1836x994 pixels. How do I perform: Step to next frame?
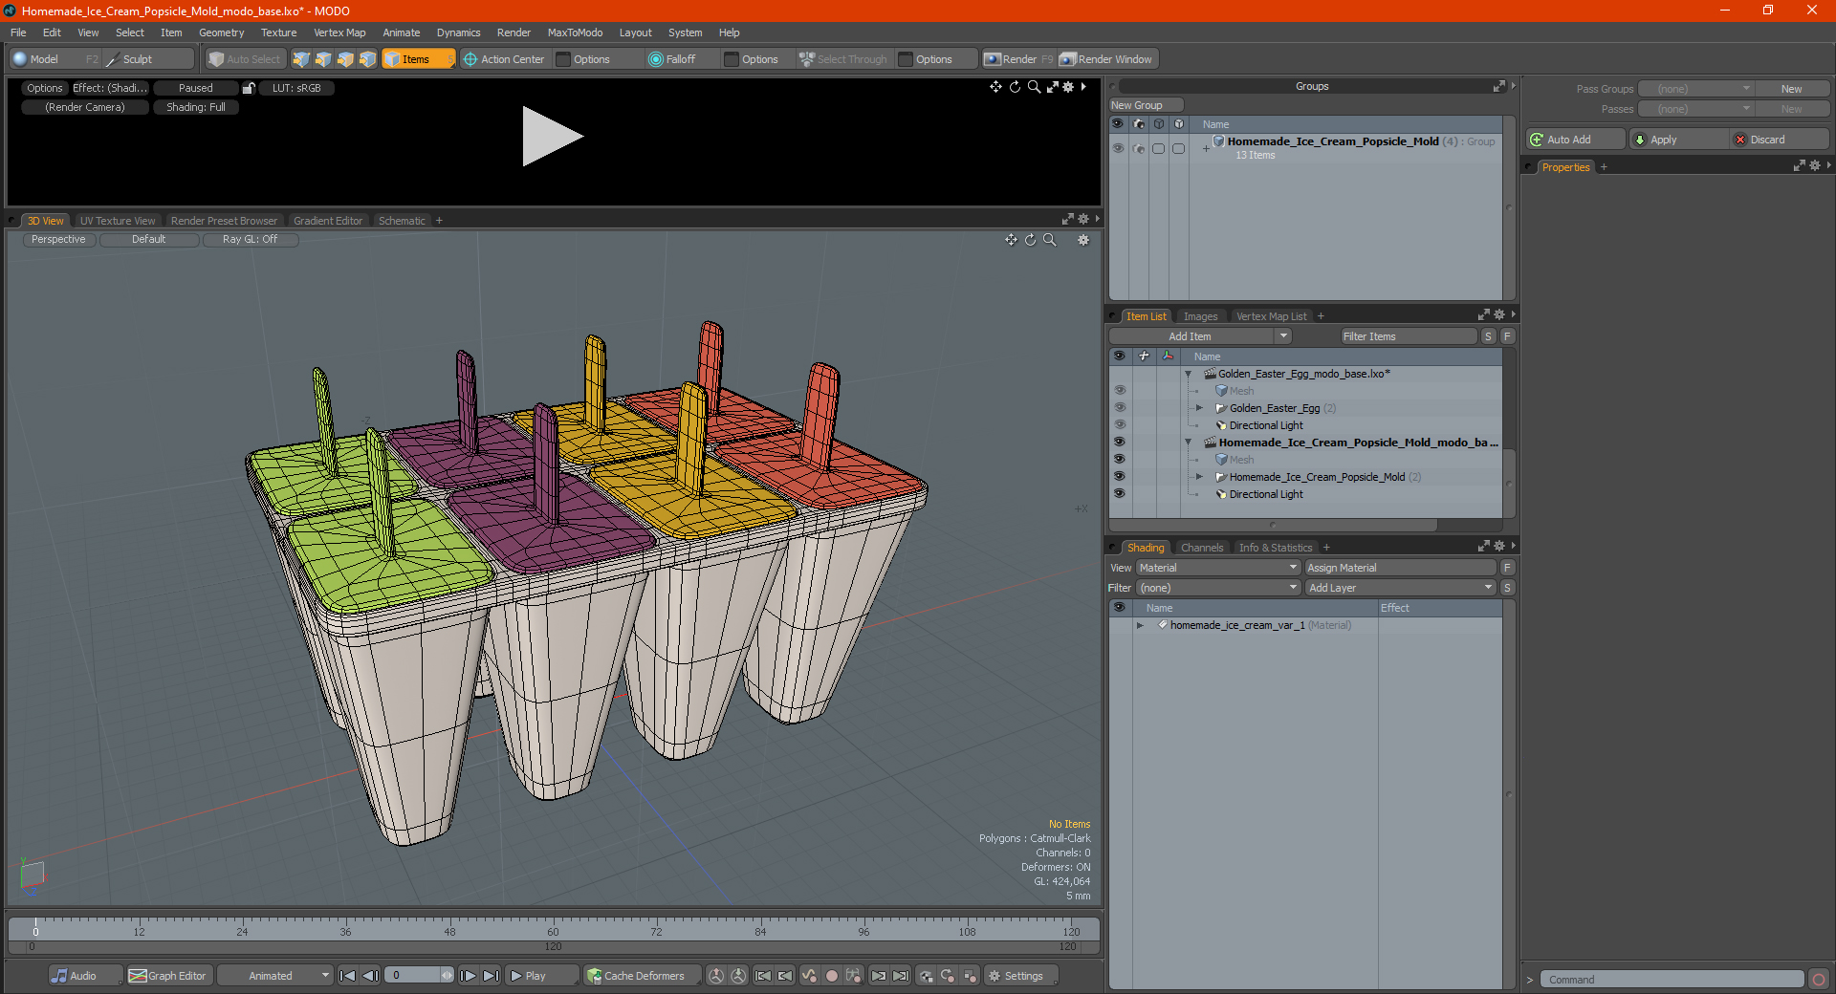tap(468, 976)
